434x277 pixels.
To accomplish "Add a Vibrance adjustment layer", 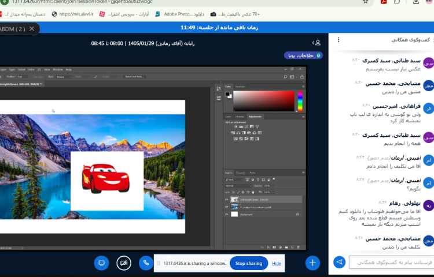I will [257, 126].
